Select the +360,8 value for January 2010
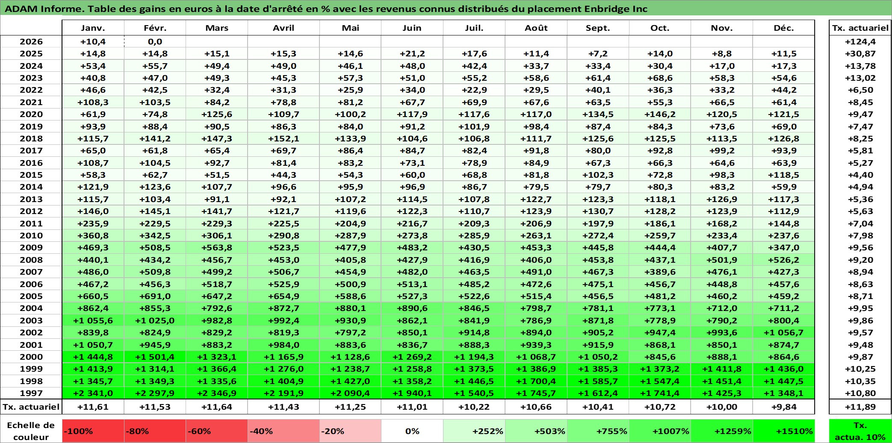 (x=93, y=235)
